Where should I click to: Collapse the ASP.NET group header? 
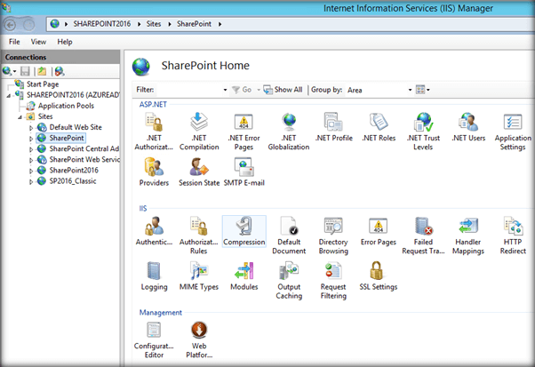click(153, 104)
